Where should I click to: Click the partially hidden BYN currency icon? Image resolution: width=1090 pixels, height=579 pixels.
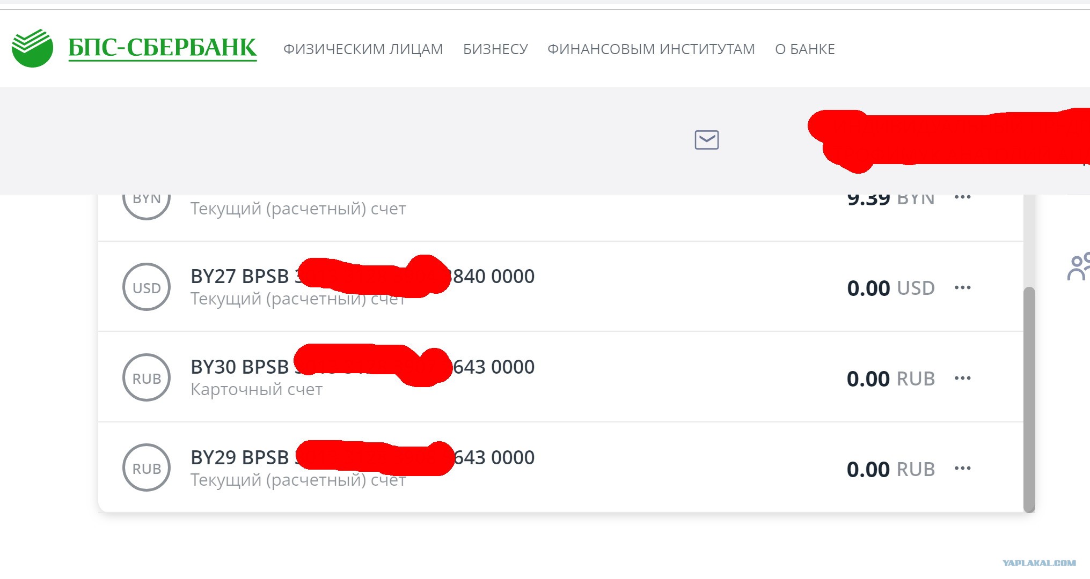147,207
